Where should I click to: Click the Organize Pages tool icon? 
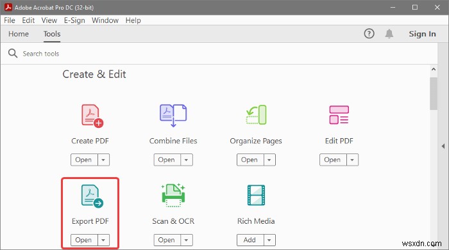257,115
